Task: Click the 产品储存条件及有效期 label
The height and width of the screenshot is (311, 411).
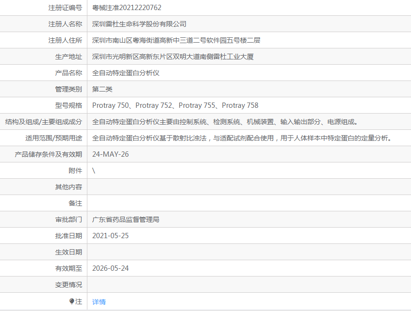Action: pyautogui.click(x=48, y=154)
